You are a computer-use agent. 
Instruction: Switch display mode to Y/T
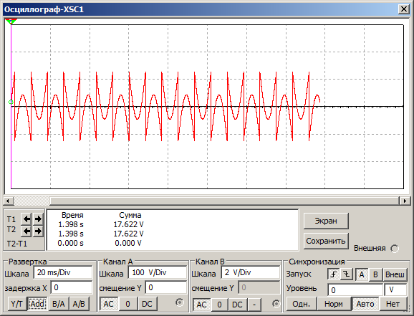[x=16, y=304]
